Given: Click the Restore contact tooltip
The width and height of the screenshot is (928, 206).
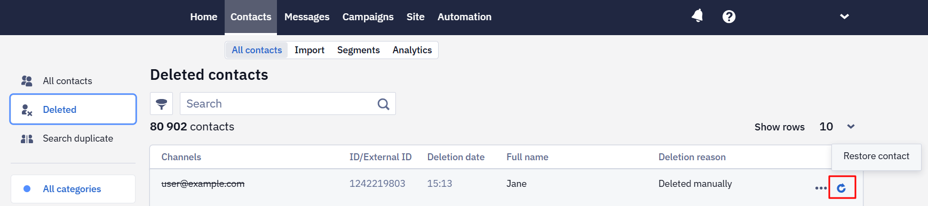Looking at the screenshot, I should 876,156.
